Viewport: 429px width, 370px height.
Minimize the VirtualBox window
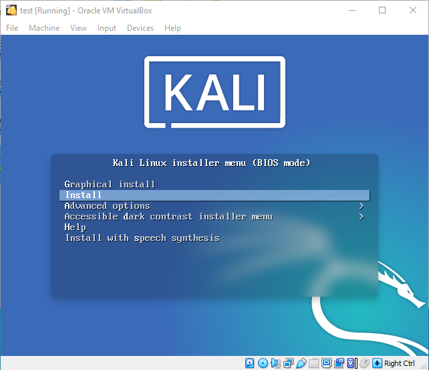point(352,11)
